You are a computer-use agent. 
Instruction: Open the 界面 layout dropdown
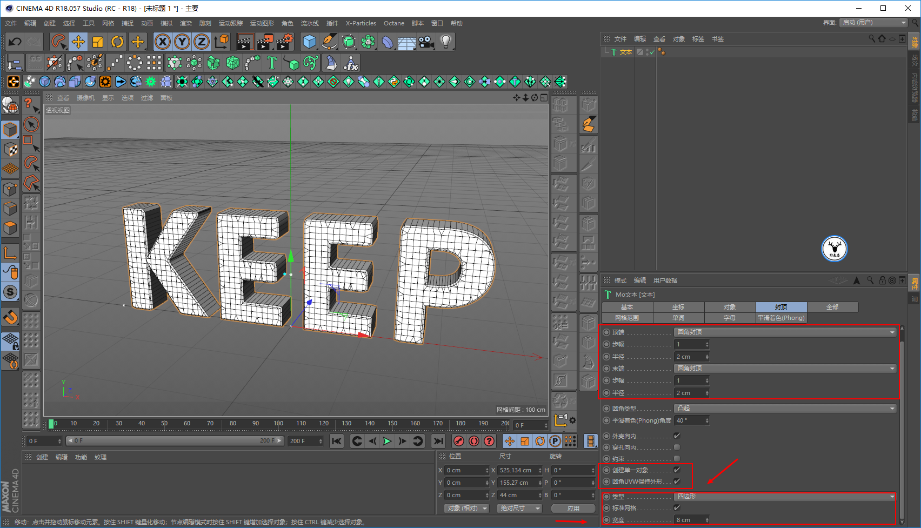pyautogui.click(x=873, y=23)
